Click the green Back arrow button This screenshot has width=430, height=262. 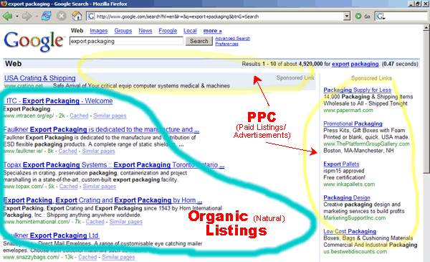pyautogui.click(x=7, y=17)
